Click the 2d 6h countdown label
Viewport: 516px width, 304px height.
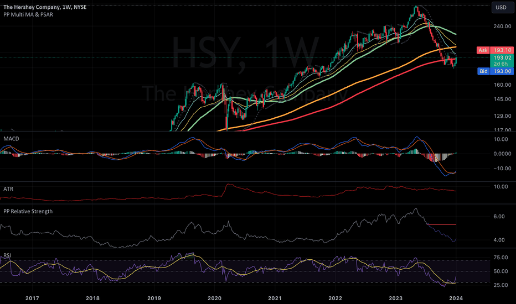pos(500,64)
